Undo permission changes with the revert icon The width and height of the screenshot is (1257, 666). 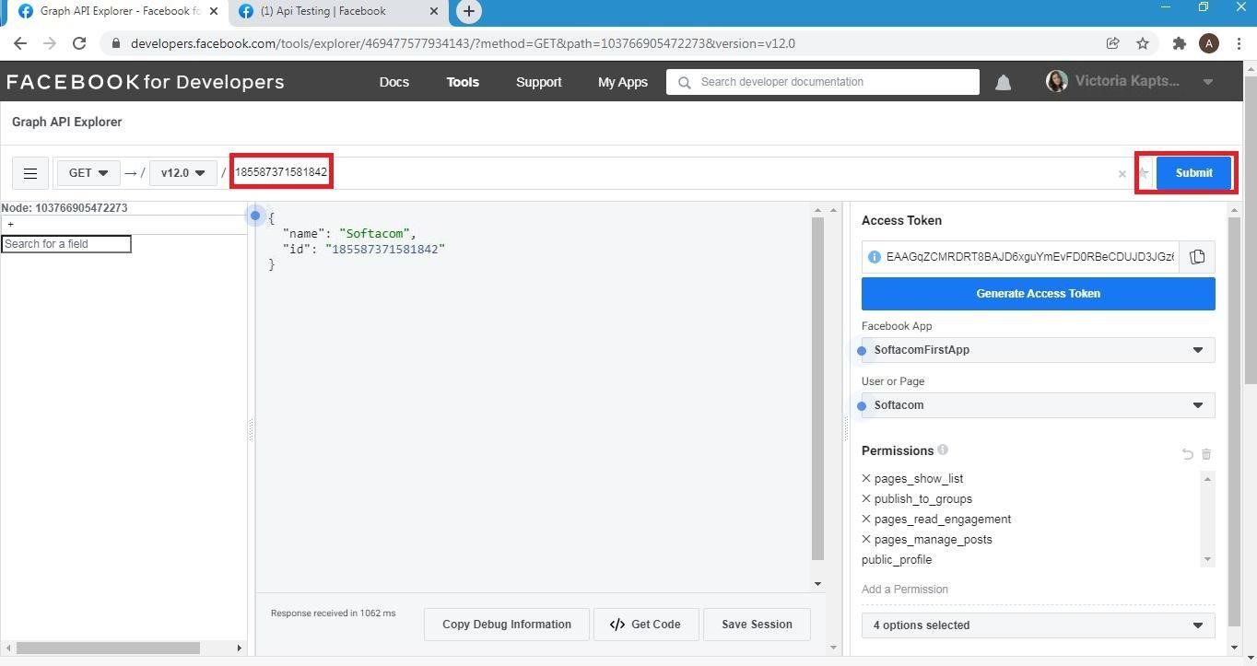[x=1187, y=454]
